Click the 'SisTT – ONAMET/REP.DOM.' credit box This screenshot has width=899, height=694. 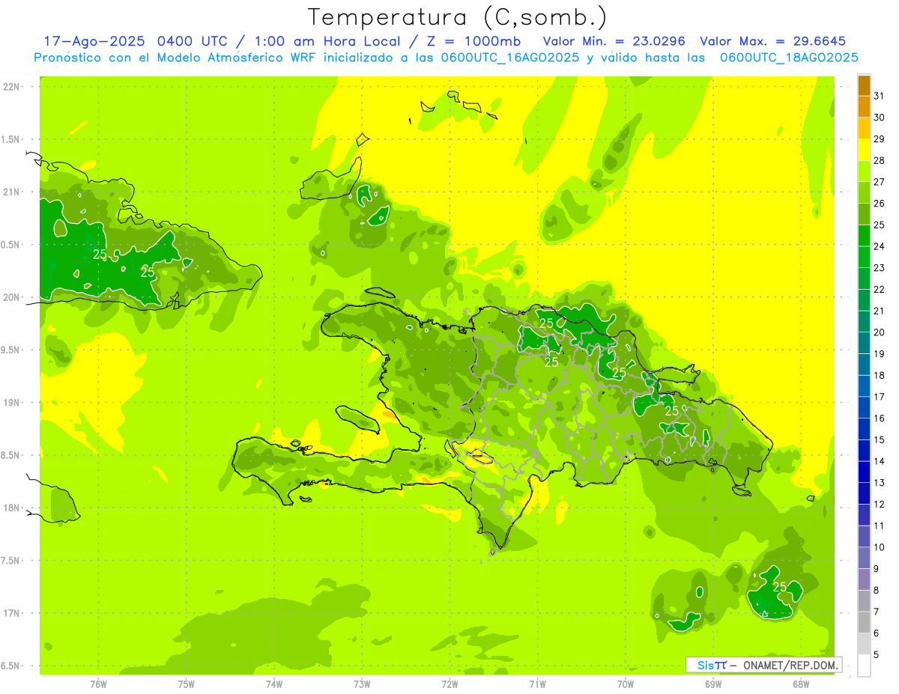pos(763,665)
